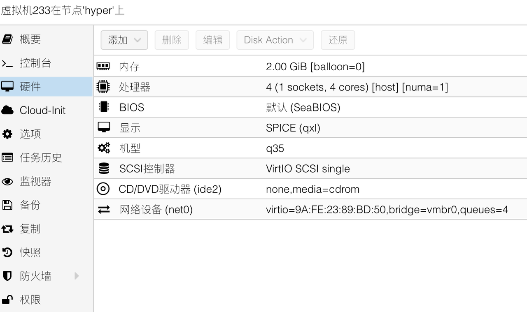Viewport: 527px width, 312px height.
Task: Click the gear icon for 选项
Action: (x=7, y=134)
